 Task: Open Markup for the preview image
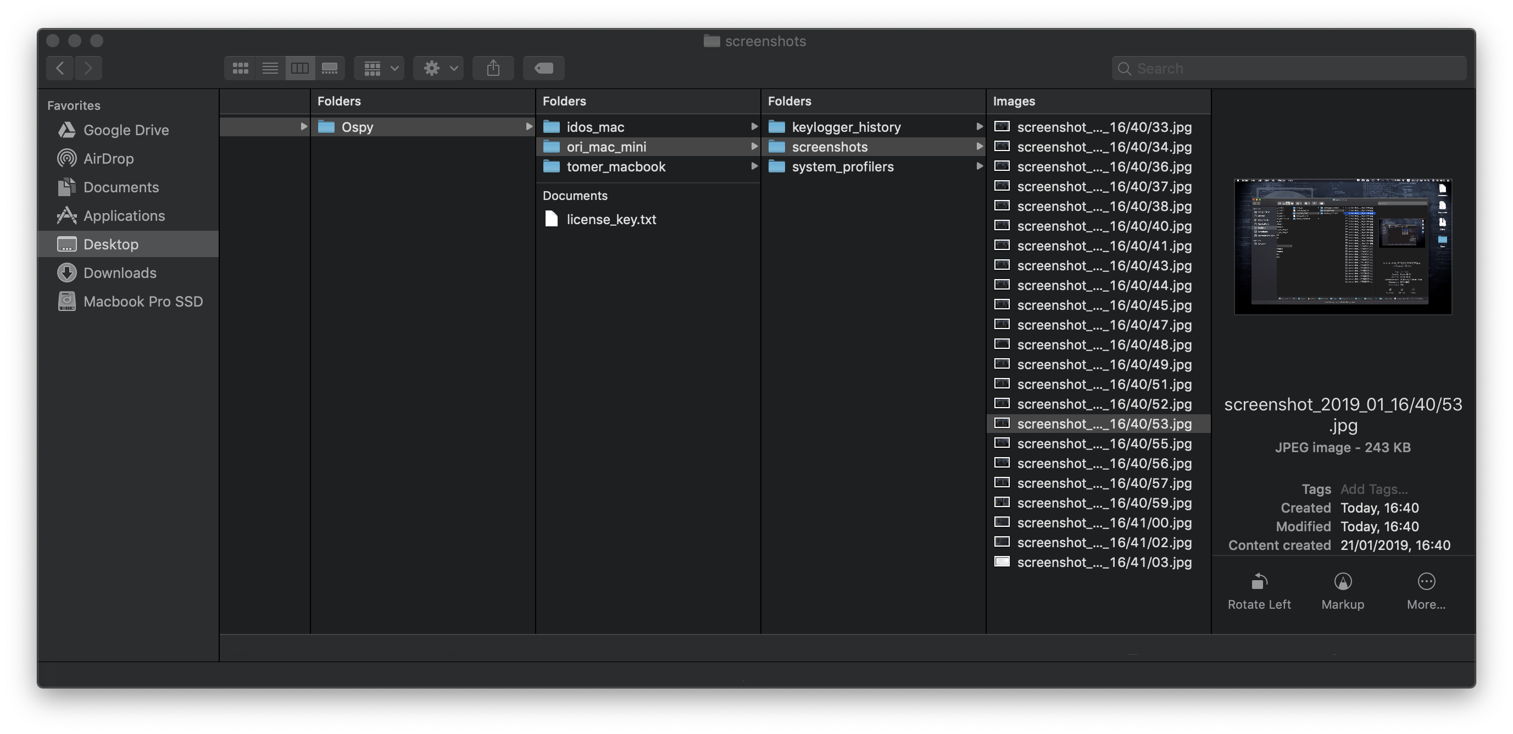(1342, 581)
